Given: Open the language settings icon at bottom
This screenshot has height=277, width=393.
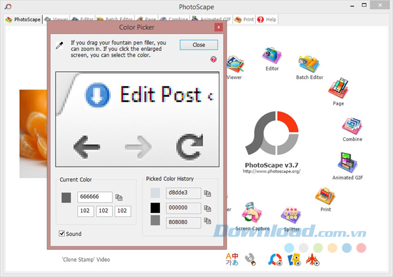Looking at the screenshot, I should pyautogui.click(x=232, y=259).
